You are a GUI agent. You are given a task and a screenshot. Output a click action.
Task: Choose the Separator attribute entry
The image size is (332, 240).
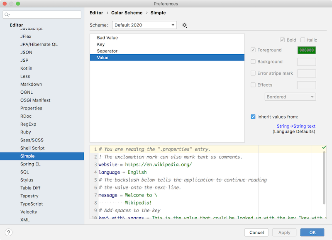[x=107, y=51]
